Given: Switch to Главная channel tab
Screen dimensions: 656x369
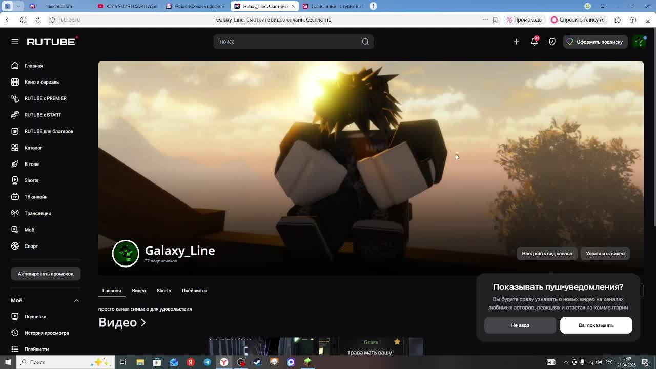Looking at the screenshot, I should [x=112, y=291].
